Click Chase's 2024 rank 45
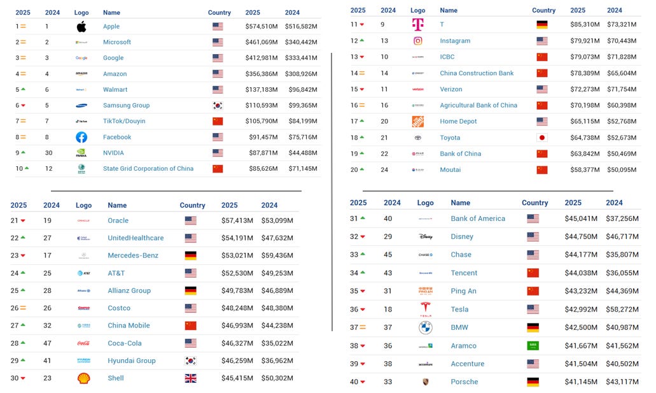Screen dimensions: 656x393 pyautogui.click(x=388, y=255)
